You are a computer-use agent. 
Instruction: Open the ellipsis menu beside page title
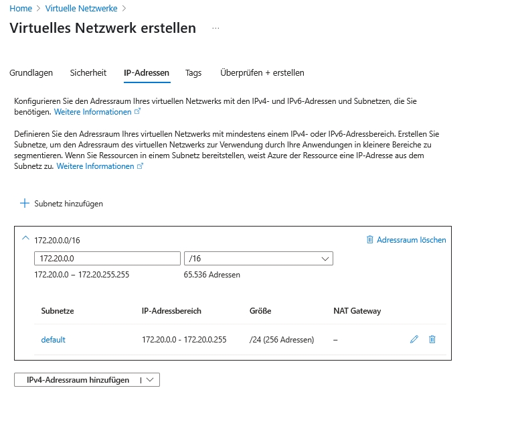point(215,28)
